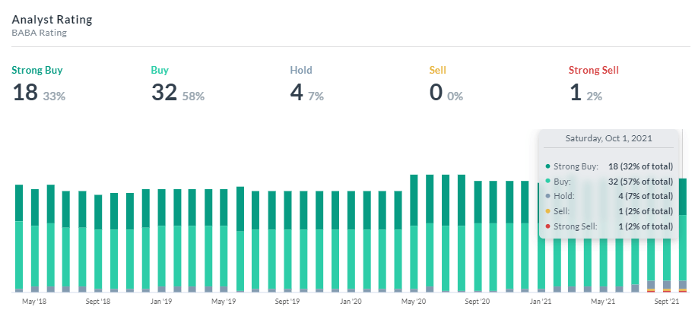Click the Sept '21 axis label

pyautogui.click(x=666, y=302)
